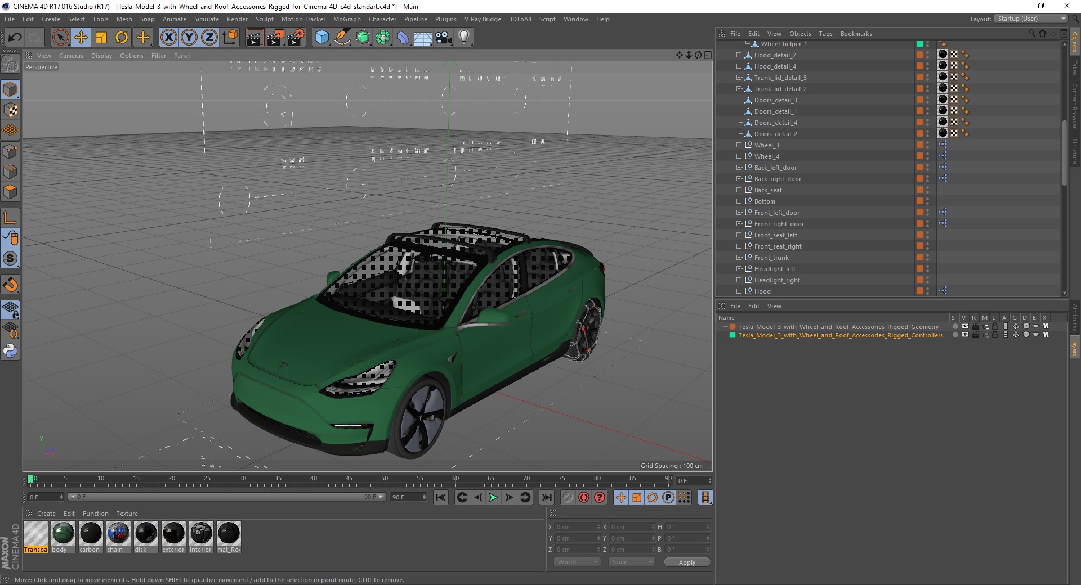The height and width of the screenshot is (585, 1081).
Task: Select the Tesla Controllers layer name
Action: [x=840, y=335]
